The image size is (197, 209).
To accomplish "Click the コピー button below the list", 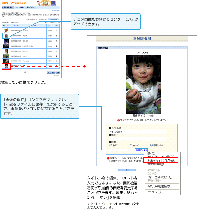I will 49,72.
